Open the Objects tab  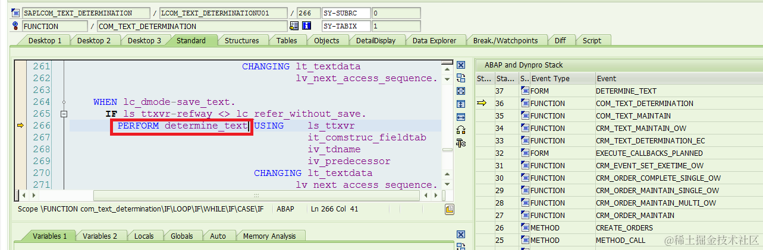[x=326, y=40]
